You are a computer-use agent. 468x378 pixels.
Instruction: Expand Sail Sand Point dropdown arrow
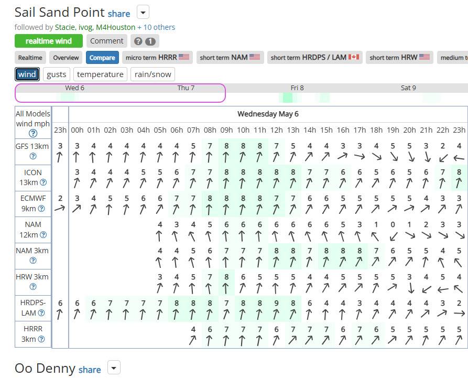click(x=143, y=13)
